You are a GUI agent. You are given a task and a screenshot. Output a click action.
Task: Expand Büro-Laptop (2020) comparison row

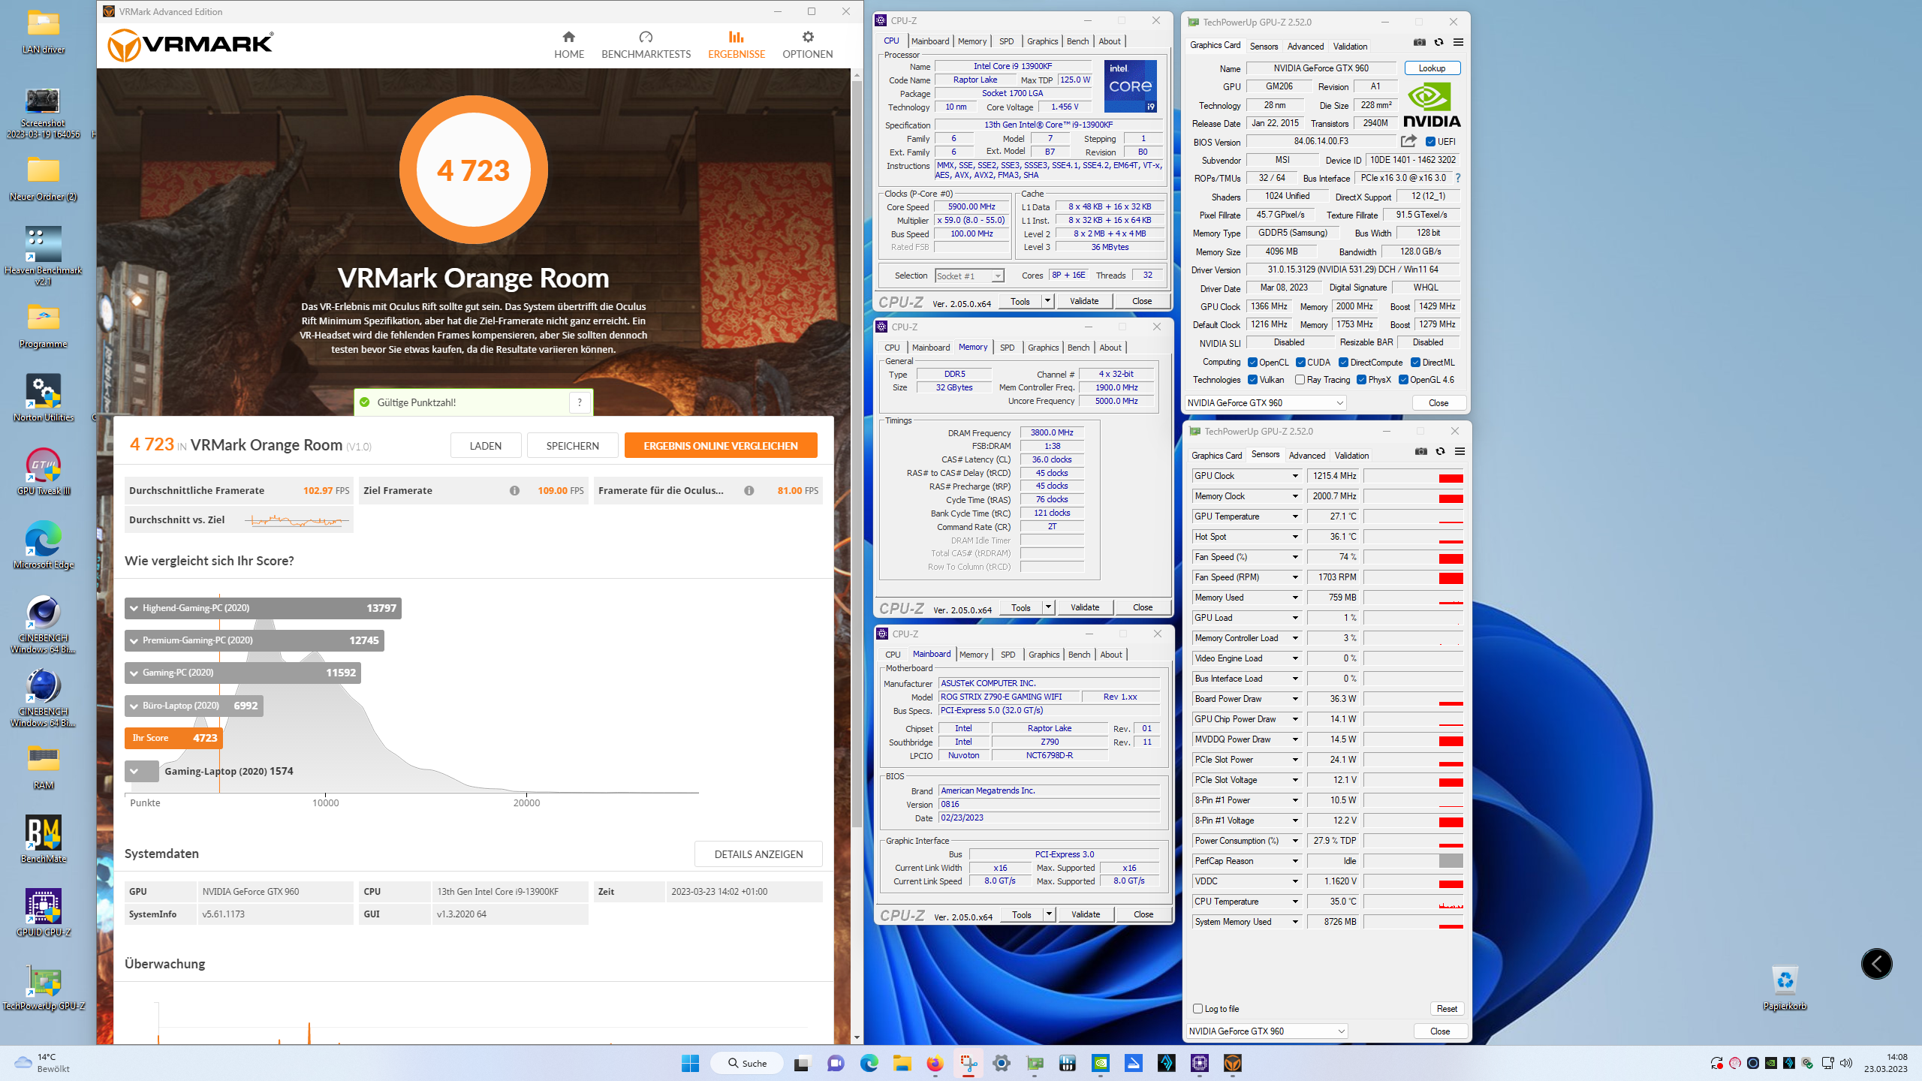click(x=194, y=706)
